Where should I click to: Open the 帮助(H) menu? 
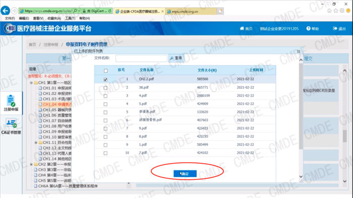[x=85, y=18]
